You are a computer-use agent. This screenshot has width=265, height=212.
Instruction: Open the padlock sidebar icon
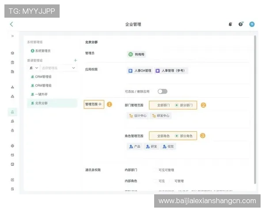pos(12,130)
